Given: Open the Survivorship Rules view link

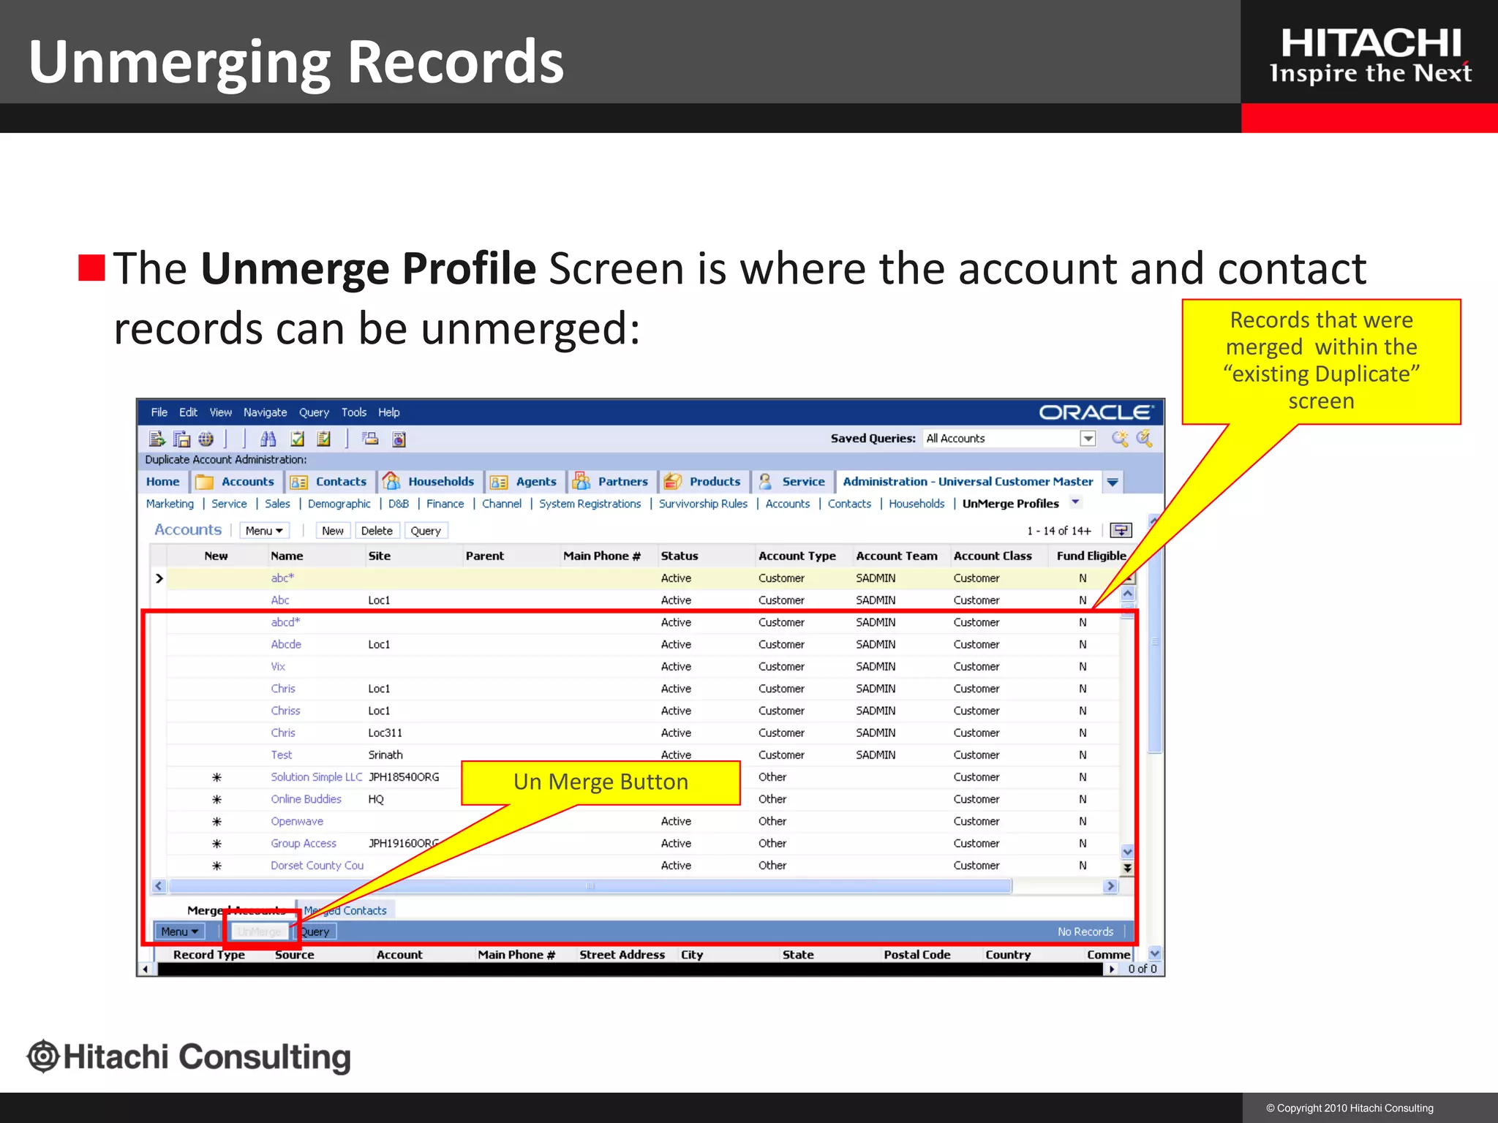Looking at the screenshot, I should tap(703, 504).
